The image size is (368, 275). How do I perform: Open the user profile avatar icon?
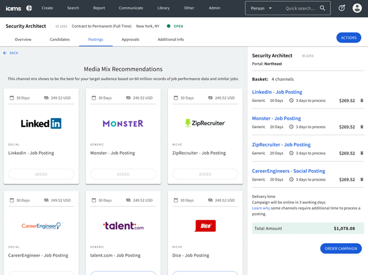click(357, 8)
